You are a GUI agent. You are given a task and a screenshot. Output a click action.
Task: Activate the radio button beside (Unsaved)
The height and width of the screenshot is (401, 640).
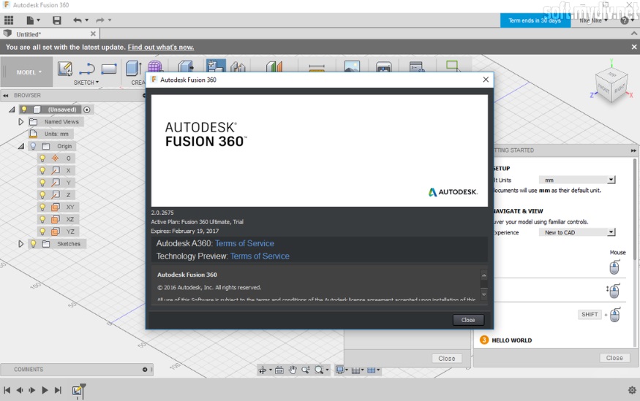click(87, 110)
